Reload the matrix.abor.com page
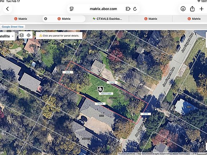The width and height of the screenshot is (207, 155). [135, 9]
